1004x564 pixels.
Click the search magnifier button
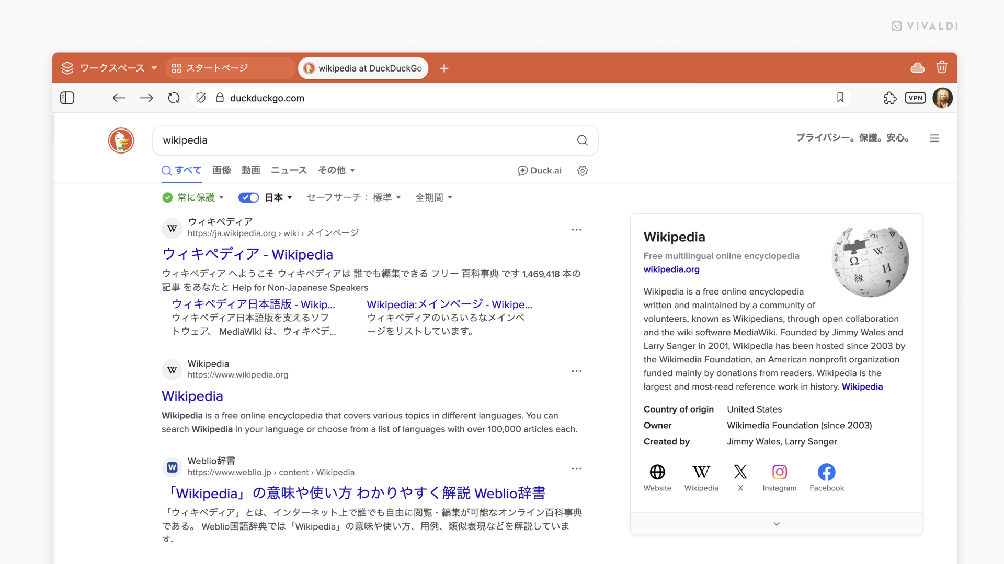(583, 140)
